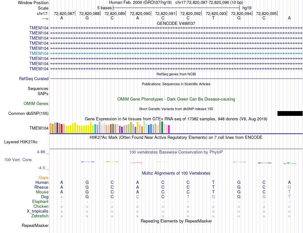Click the grey mismatched T in Mouse row

click(x=289, y=192)
